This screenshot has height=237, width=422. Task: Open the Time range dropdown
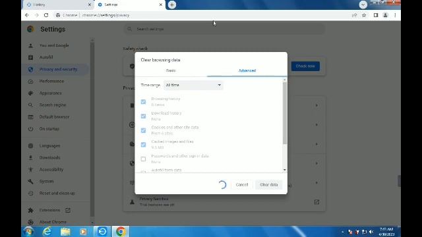[x=193, y=85]
